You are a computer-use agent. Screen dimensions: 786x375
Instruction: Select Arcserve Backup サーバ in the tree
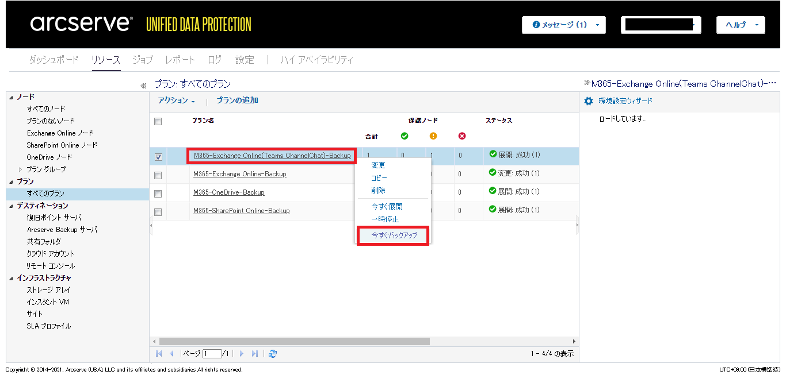[x=62, y=230]
